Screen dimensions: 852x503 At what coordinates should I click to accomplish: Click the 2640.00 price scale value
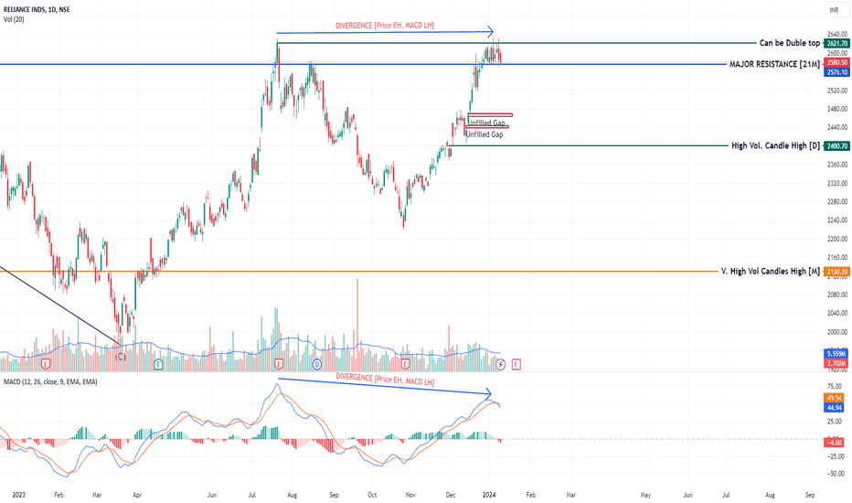coord(837,34)
